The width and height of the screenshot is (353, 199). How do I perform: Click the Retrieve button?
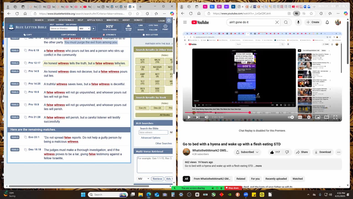(x=157, y=179)
